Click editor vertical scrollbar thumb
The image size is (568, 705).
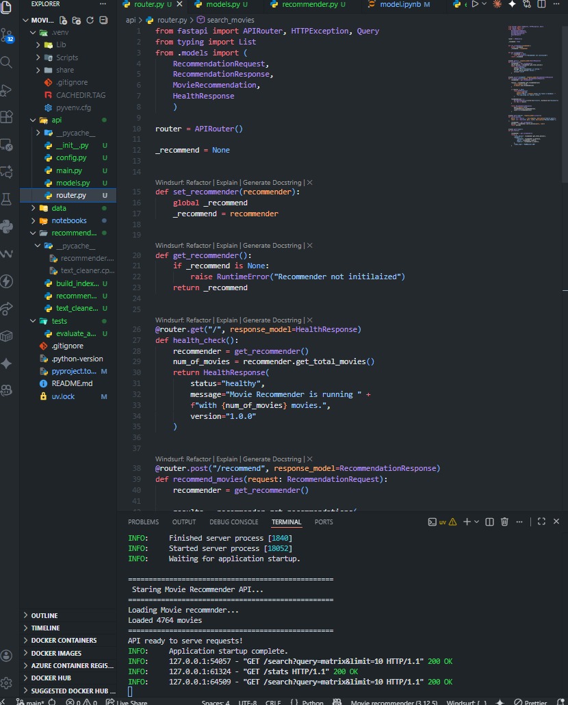[565, 104]
